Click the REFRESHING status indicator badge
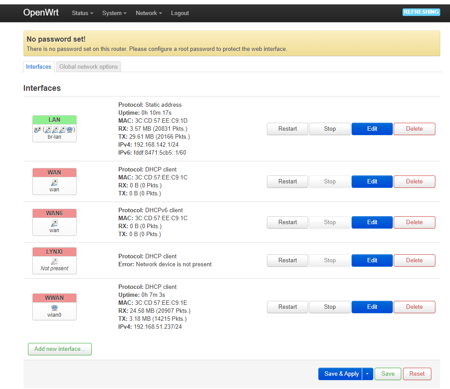450x389 pixels. 421,12
